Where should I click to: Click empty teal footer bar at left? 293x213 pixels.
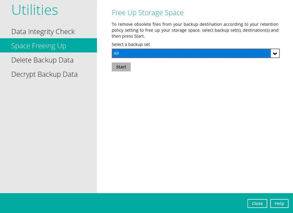(x=89, y=203)
